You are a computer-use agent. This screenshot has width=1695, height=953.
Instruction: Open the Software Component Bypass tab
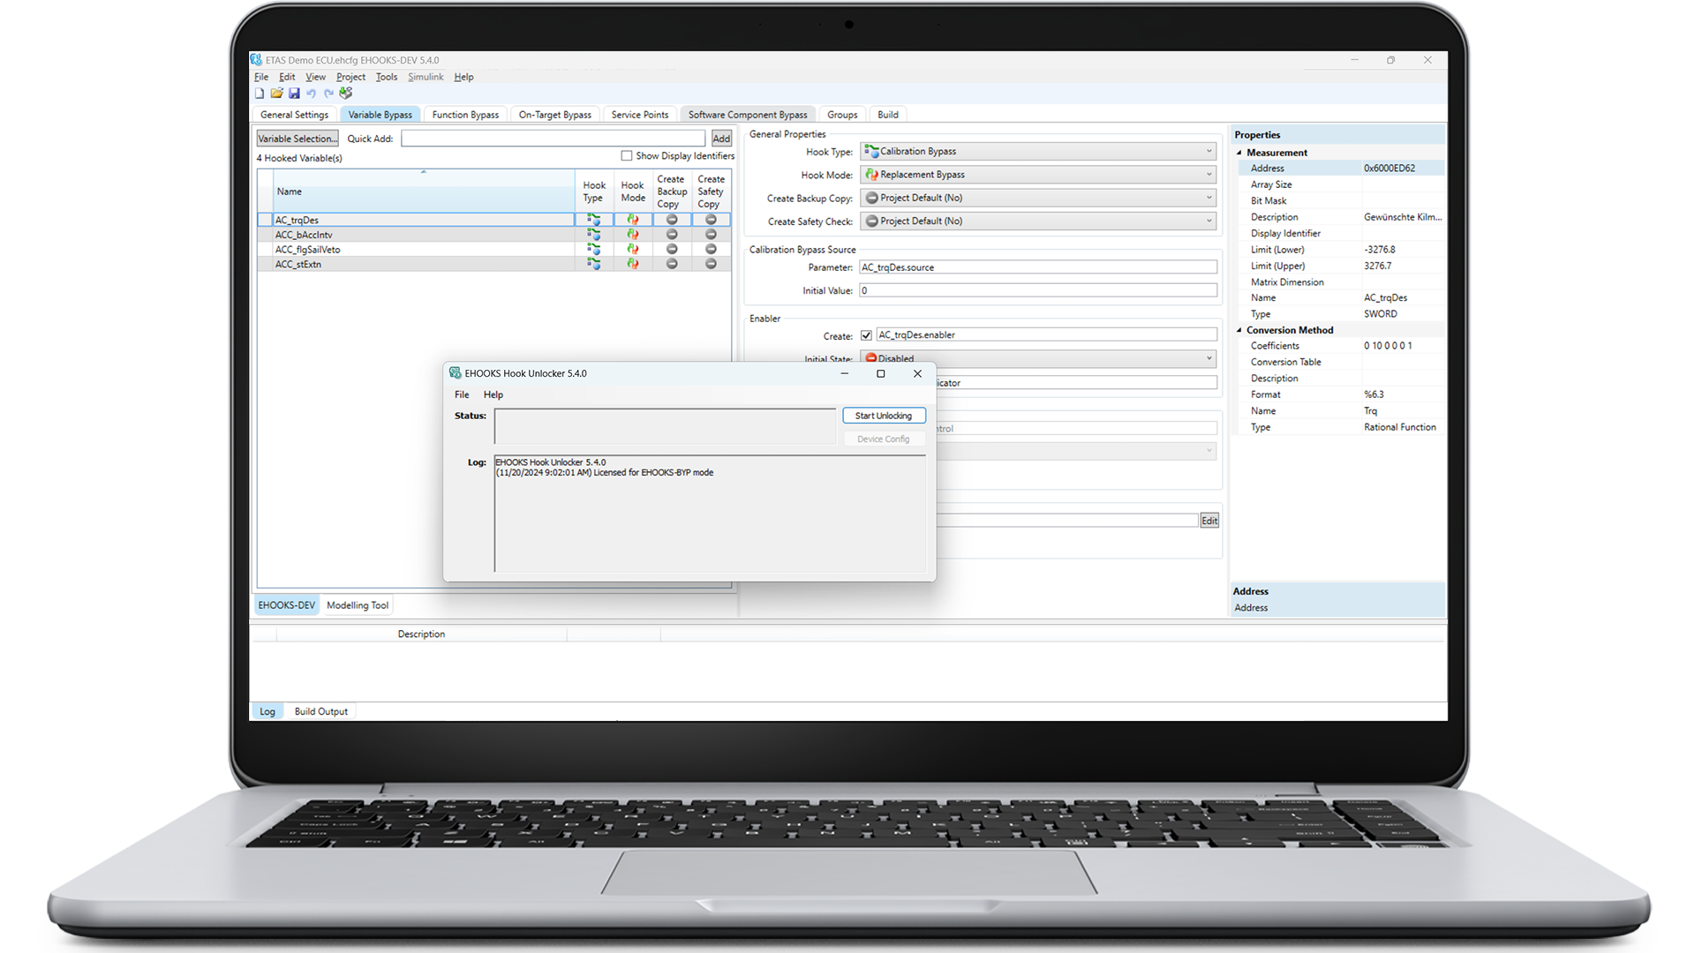click(x=748, y=115)
